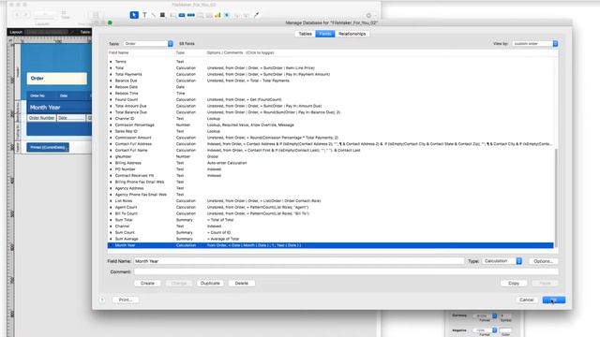Screen dimensions: 600x337
Task: Select the Agent Count field row
Action: point(331,207)
